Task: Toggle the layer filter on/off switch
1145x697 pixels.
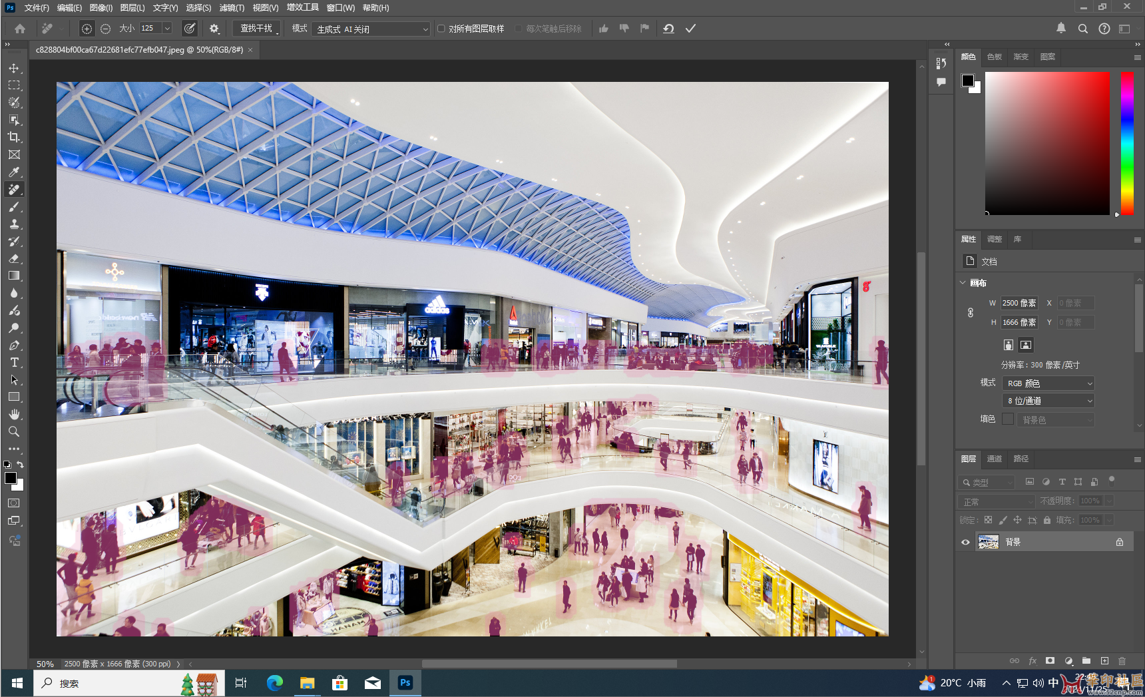Action: pos(1111,481)
